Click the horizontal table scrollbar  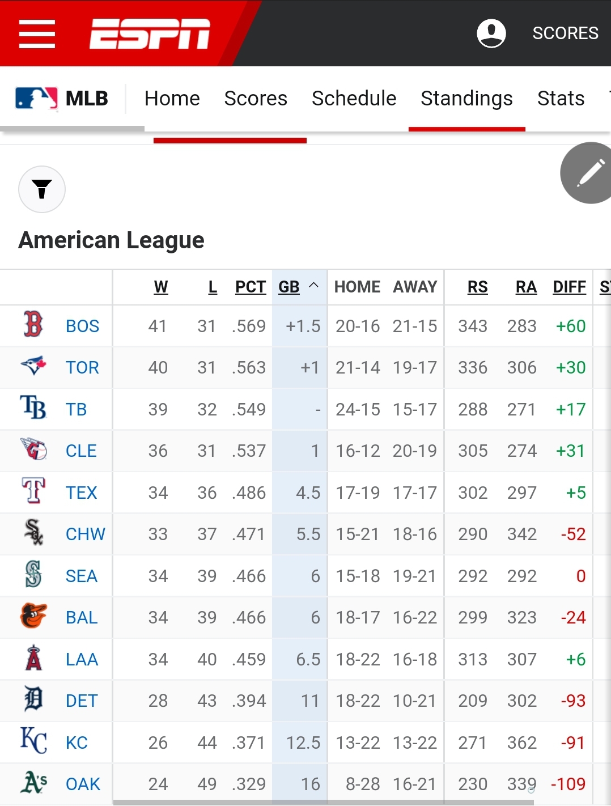pyautogui.click(x=323, y=803)
